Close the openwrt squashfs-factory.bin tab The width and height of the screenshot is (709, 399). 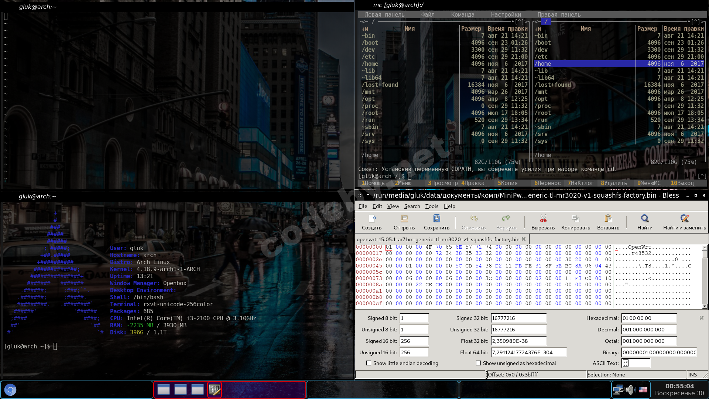tap(524, 239)
